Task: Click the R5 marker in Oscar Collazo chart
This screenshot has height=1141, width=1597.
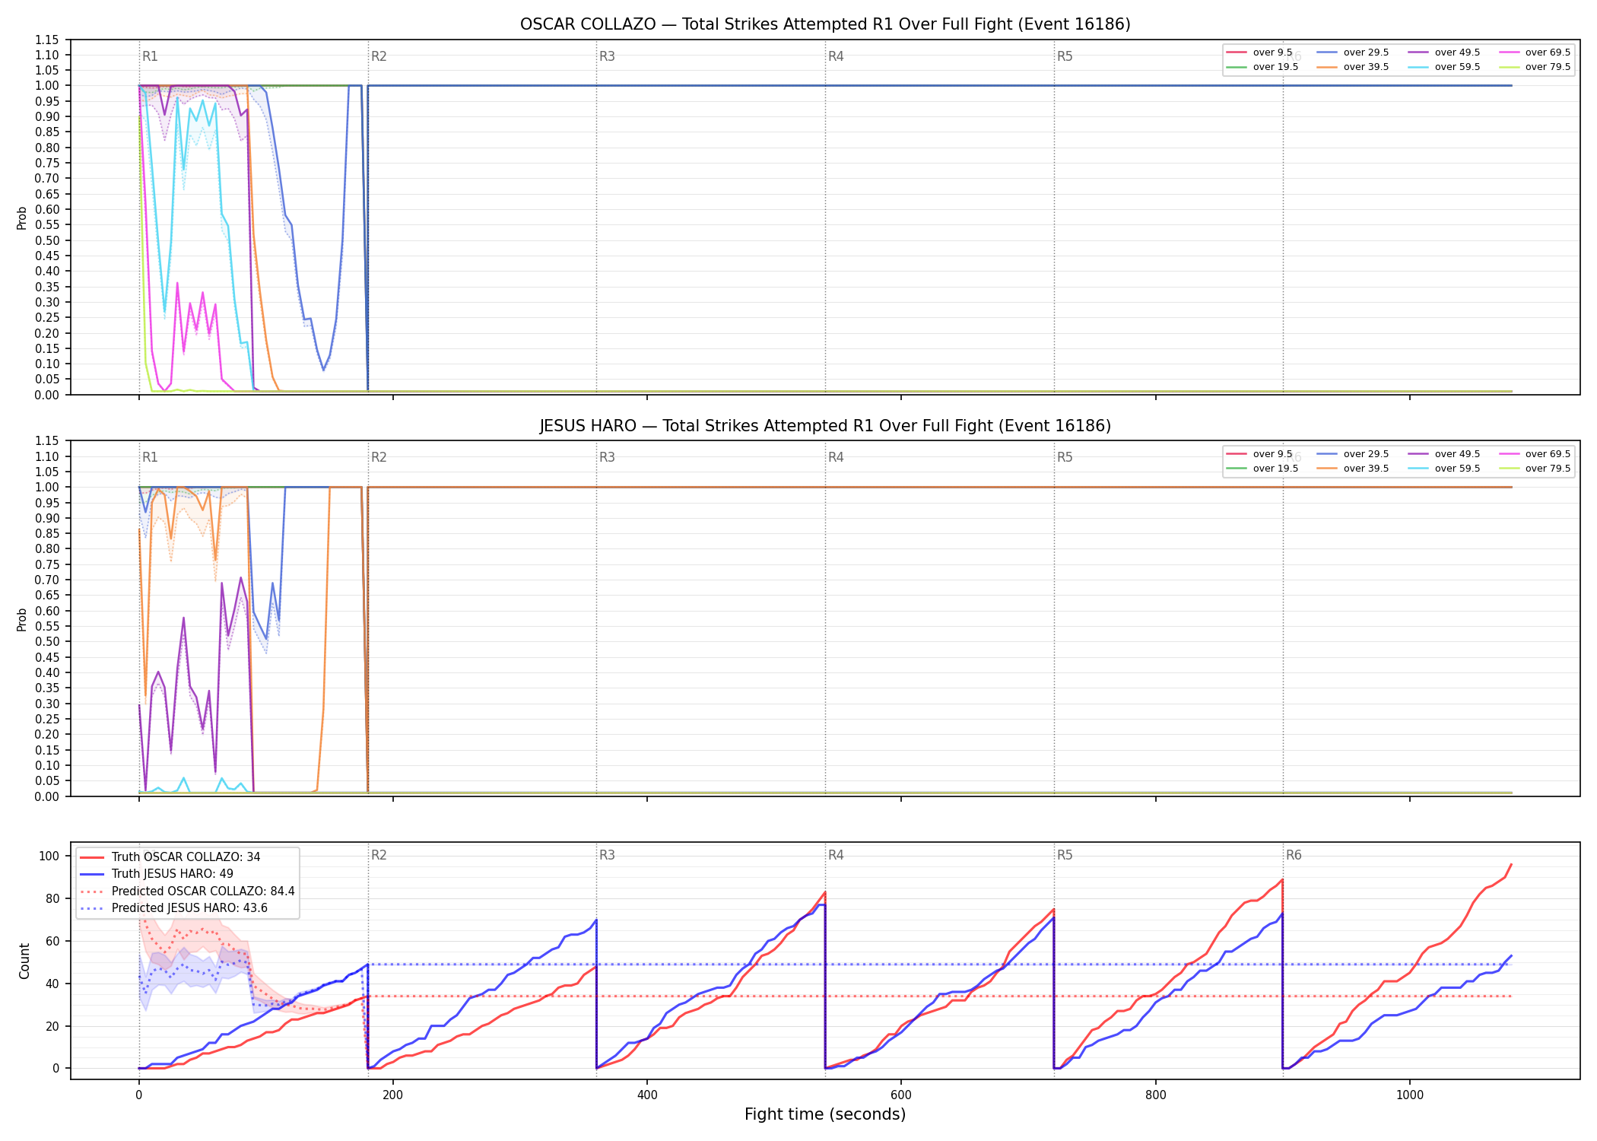Action: coord(1065,56)
